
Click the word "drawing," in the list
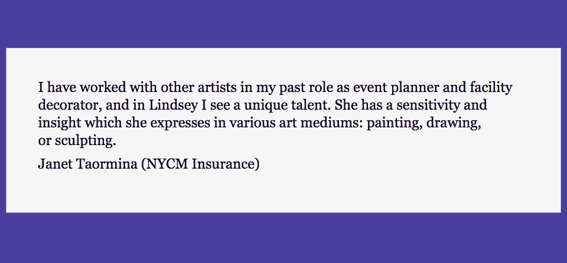pyautogui.click(x=454, y=123)
